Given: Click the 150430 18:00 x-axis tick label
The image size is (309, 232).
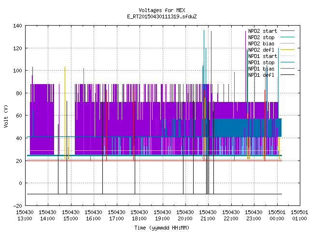Looking at the screenshot, I should (140, 216).
